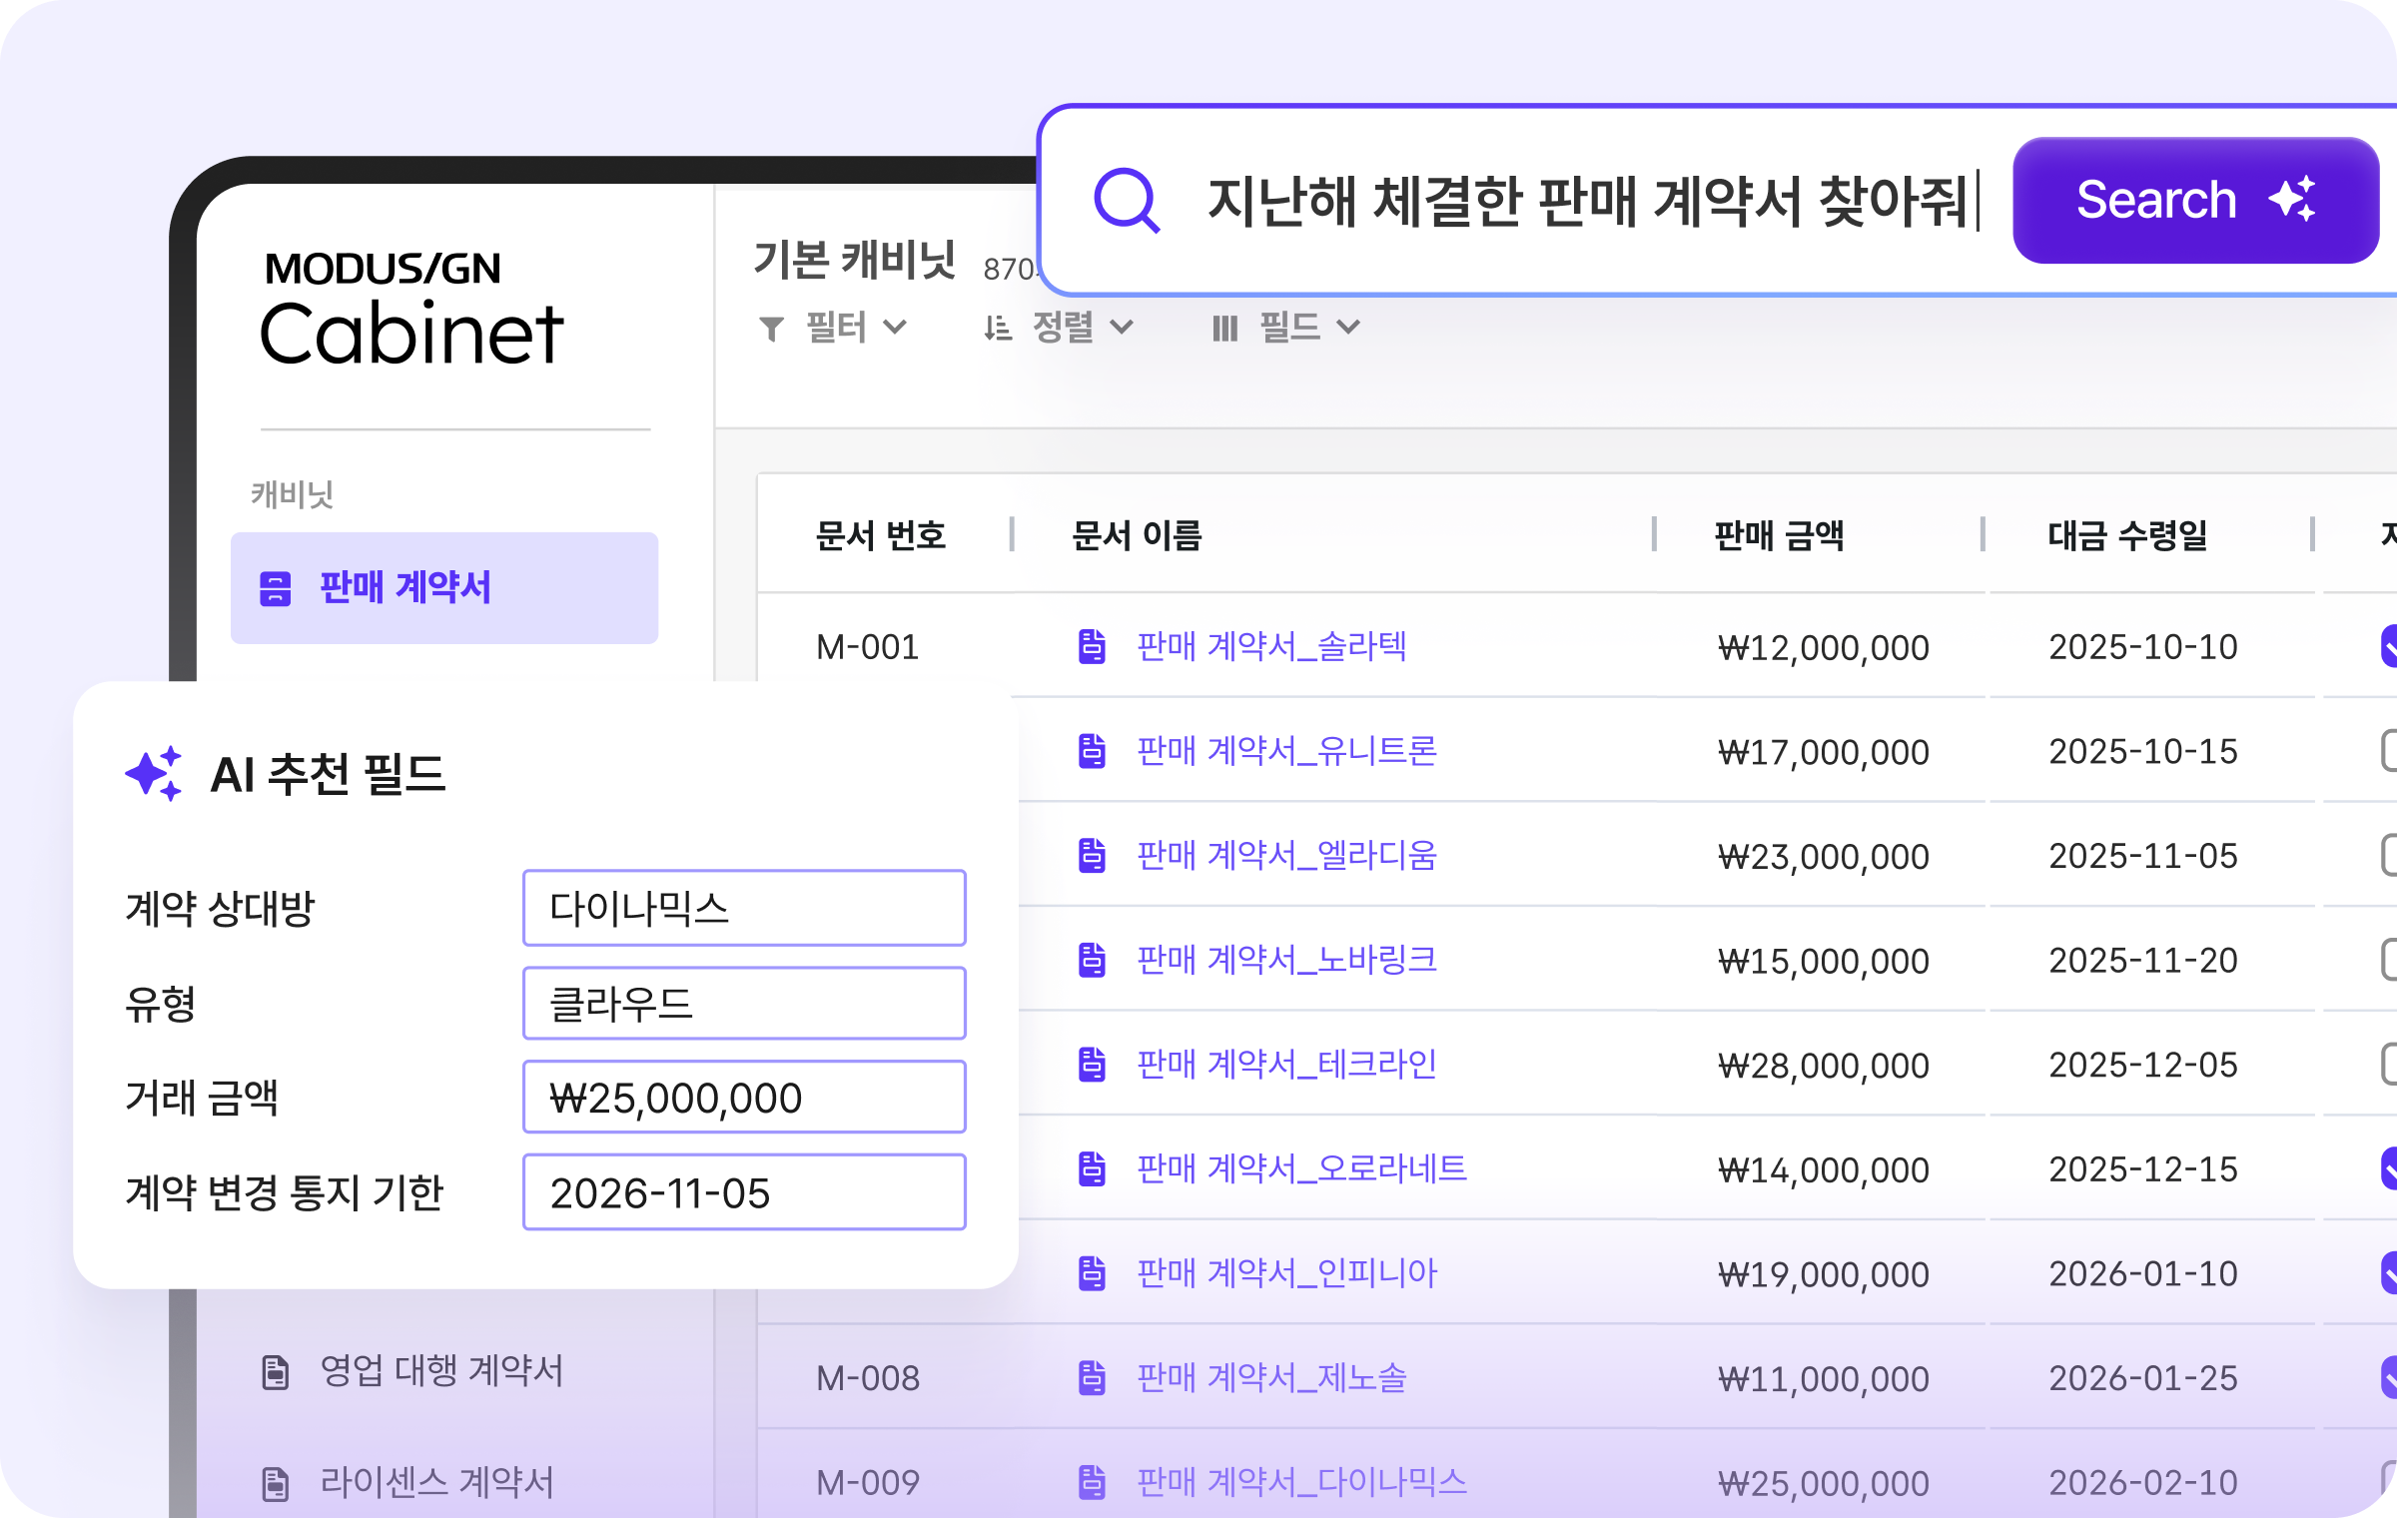Select 라이센스 계약서 in the sidebar
This screenshot has height=1518, width=2397.
436,1483
